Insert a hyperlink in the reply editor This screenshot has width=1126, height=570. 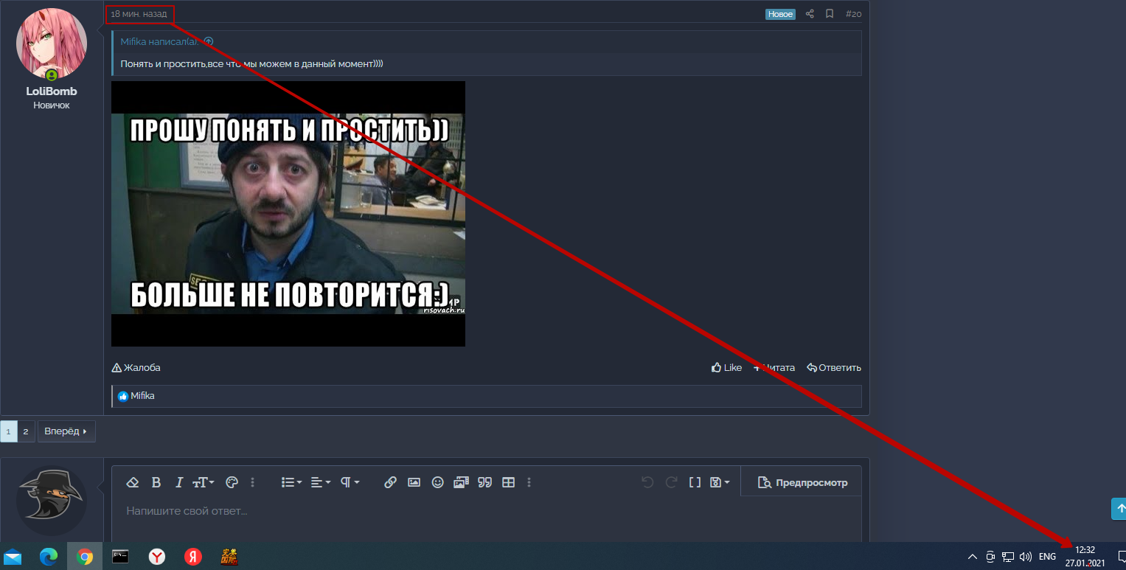390,482
